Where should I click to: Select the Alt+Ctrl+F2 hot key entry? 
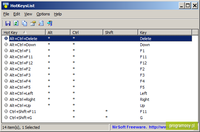tap(20, 69)
